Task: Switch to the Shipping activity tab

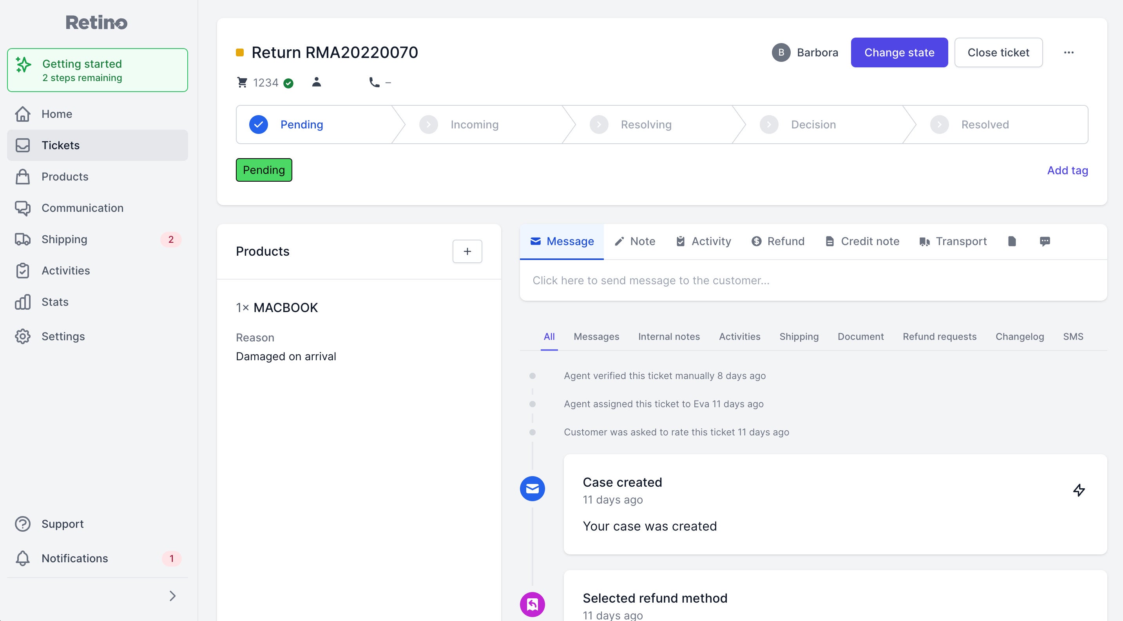Action: 799,336
